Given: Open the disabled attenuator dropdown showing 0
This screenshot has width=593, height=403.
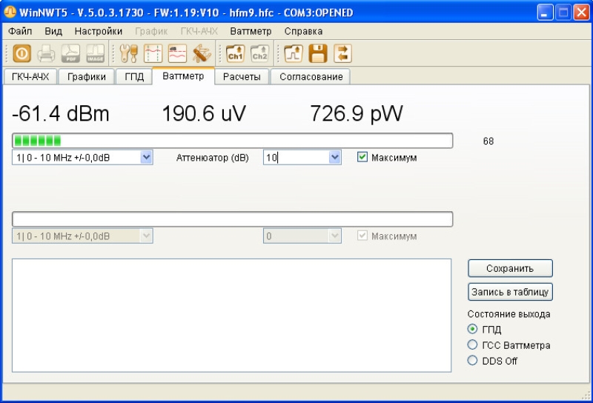Looking at the screenshot, I should [334, 236].
